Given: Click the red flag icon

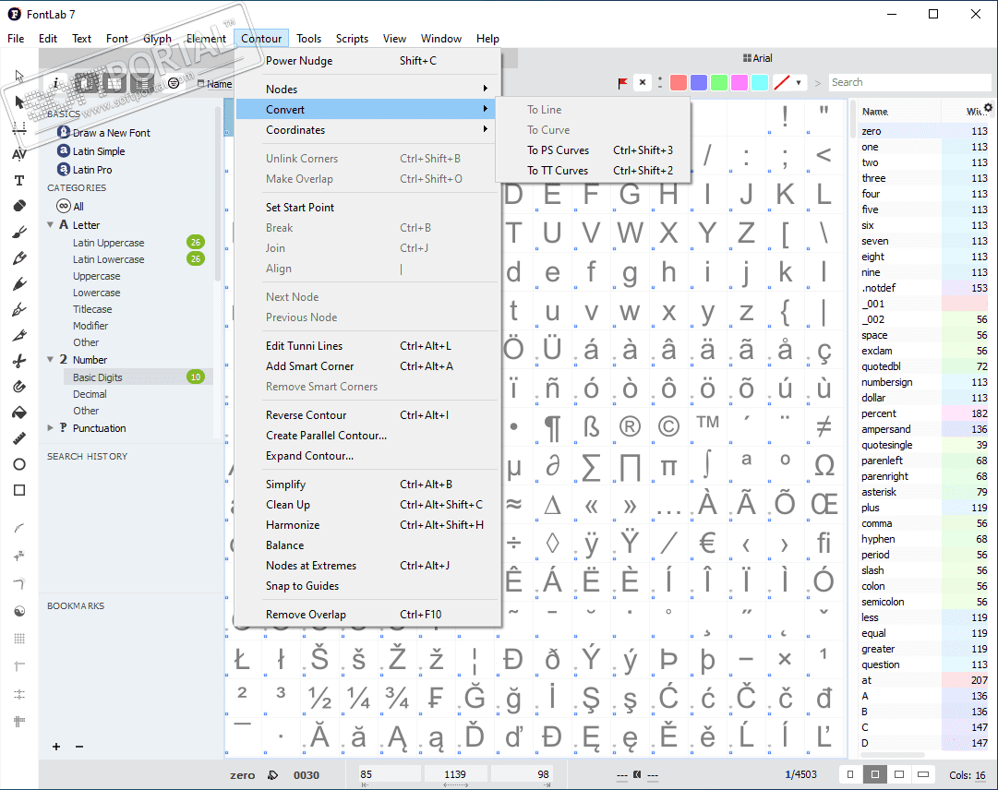Looking at the screenshot, I should point(622,83).
